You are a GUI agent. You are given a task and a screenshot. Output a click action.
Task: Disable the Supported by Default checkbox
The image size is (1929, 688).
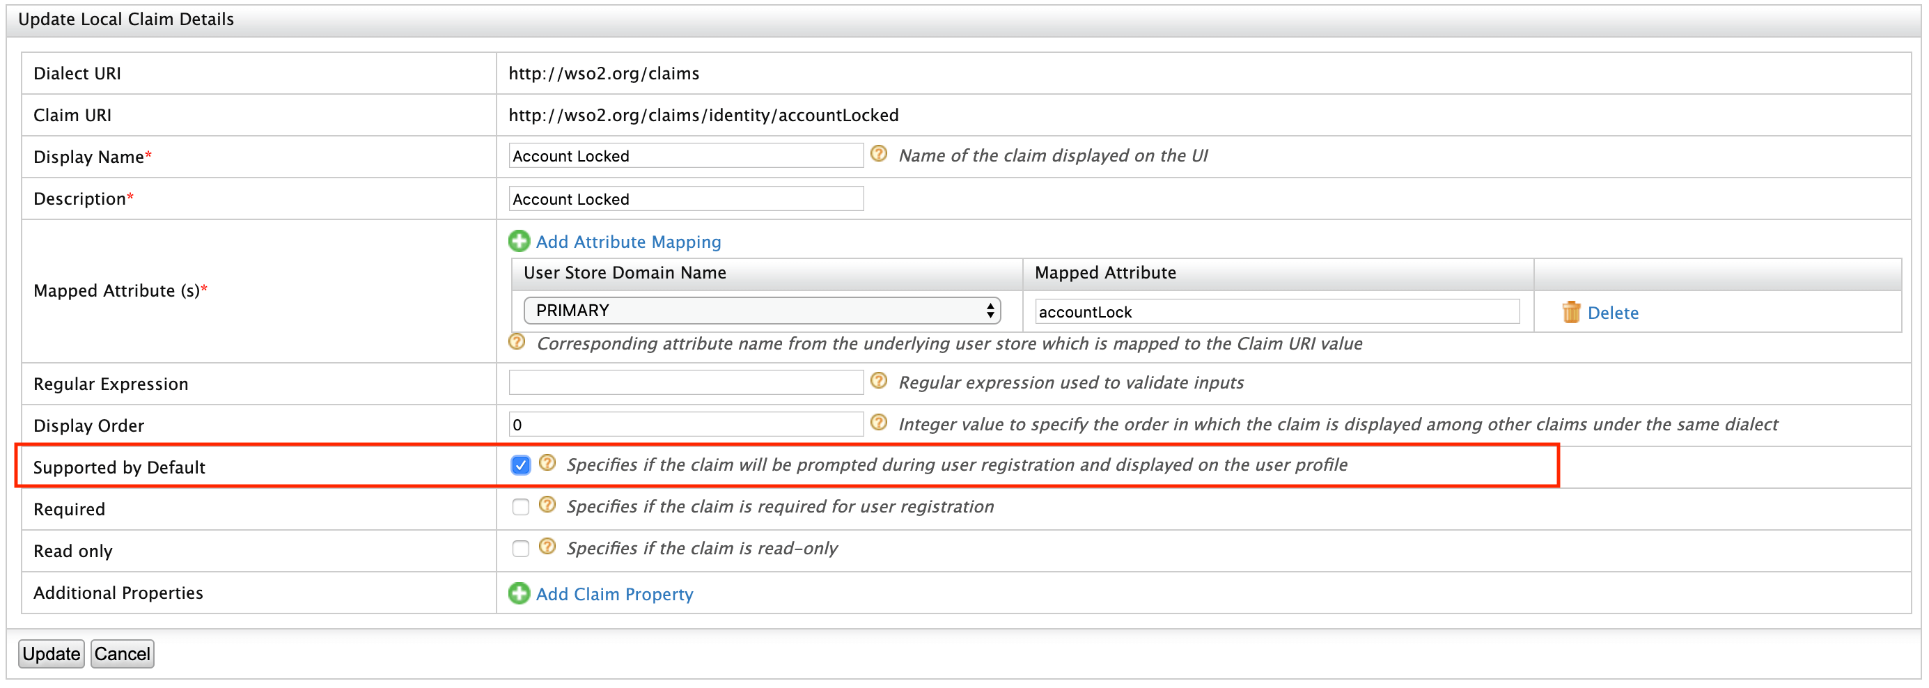point(520,464)
